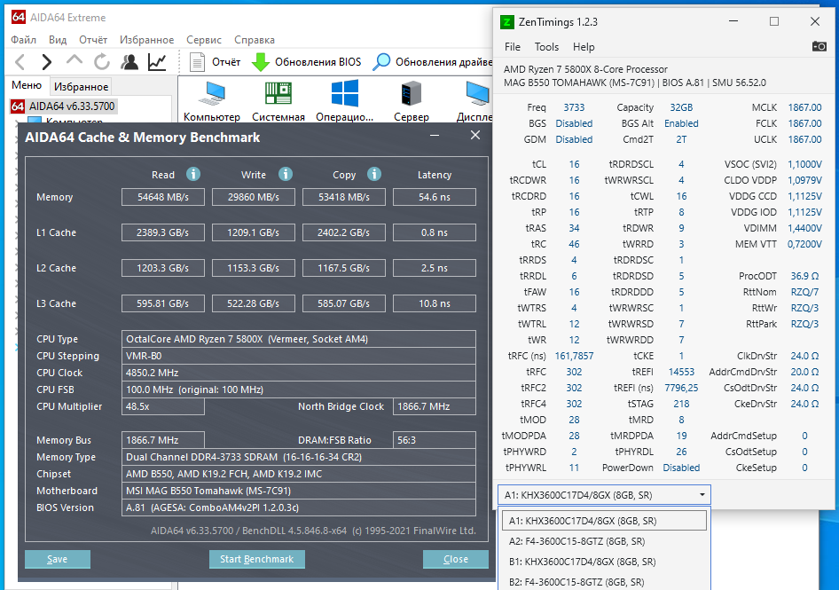Minimize the ZenTimings window

733,21
